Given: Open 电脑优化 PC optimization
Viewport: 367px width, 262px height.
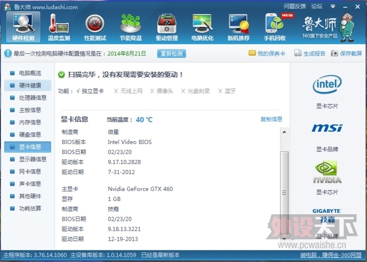Looking at the screenshot, I should click(x=203, y=27).
